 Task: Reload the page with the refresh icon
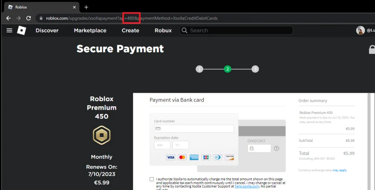28,18
